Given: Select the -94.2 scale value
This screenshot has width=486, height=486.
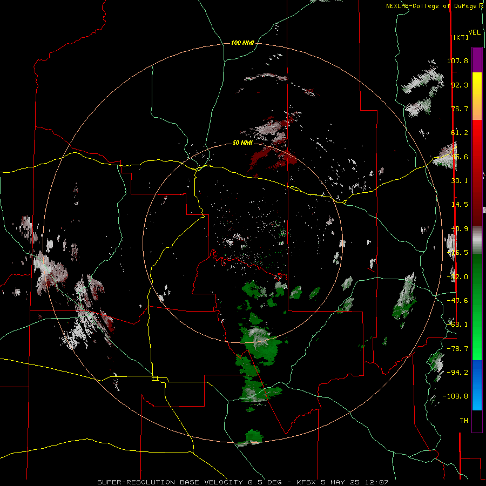Looking at the screenshot, I should (x=457, y=373).
